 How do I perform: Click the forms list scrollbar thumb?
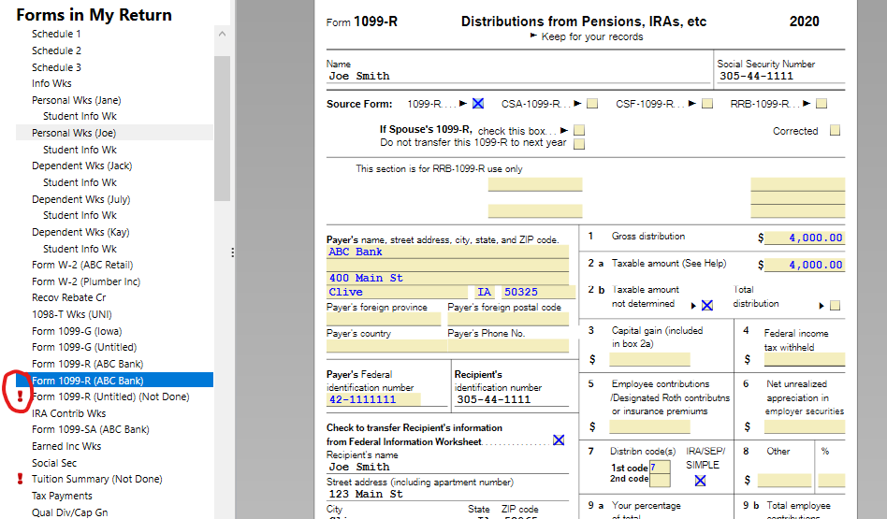[223, 128]
